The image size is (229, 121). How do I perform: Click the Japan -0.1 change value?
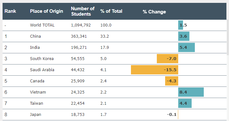pos(172,114)
